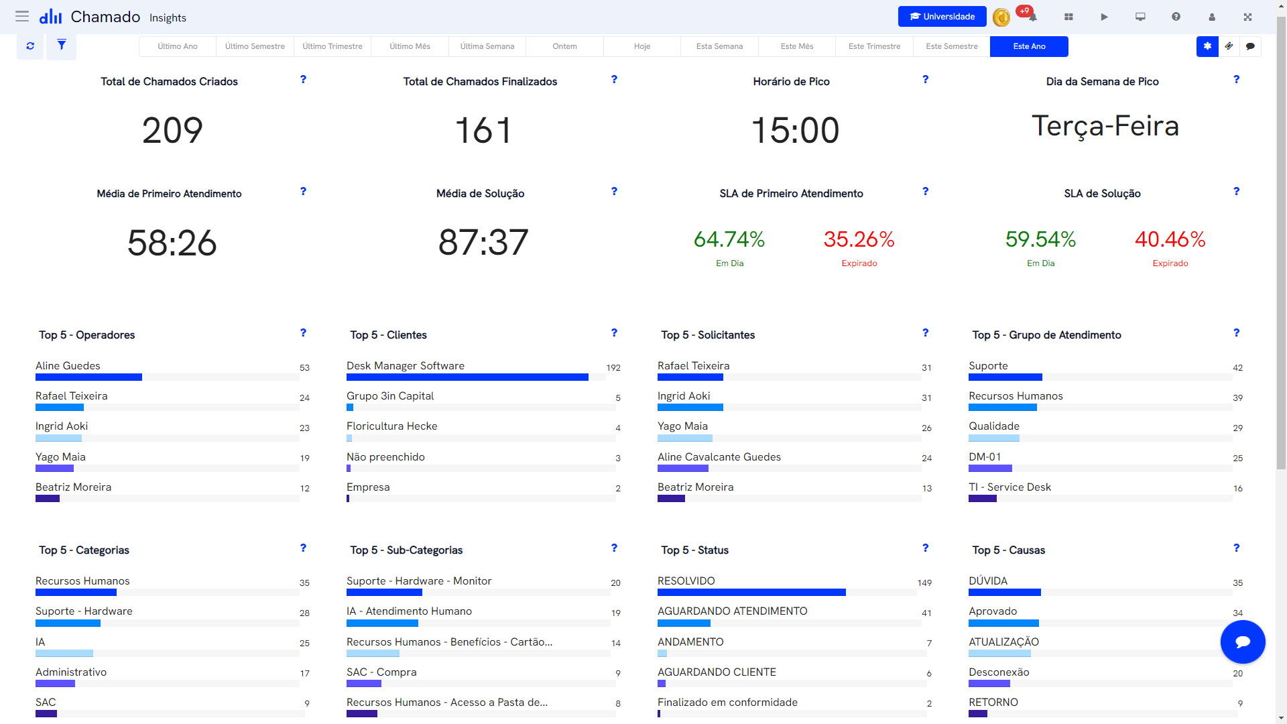The image size is (1287, 724).
Task: Select the Último Semestre period tab
Action: 255,46
